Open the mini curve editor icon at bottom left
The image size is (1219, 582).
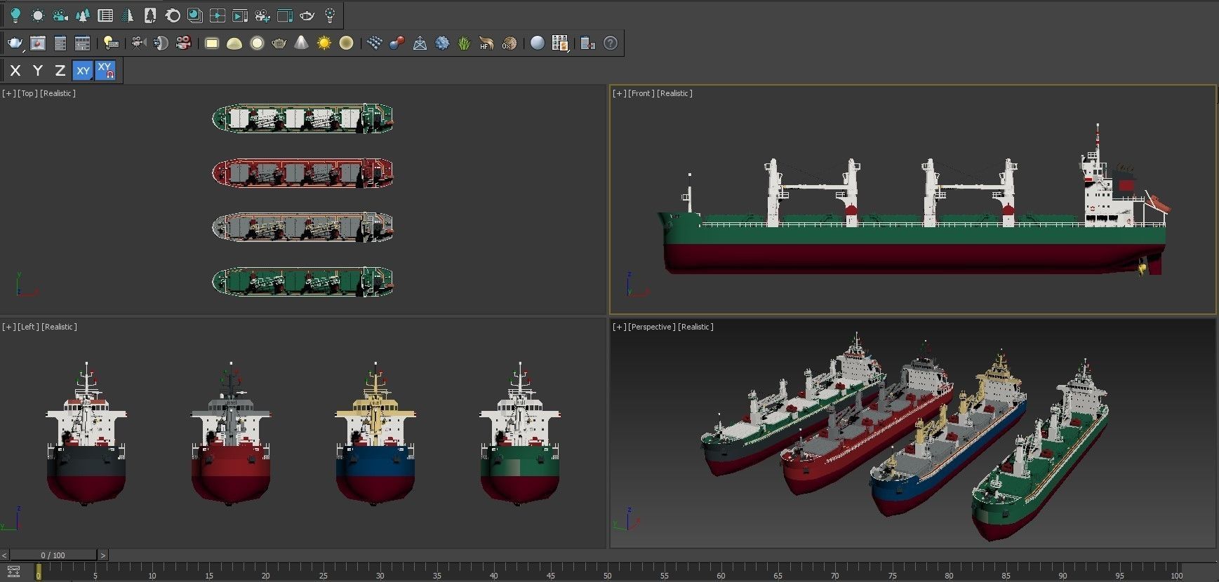pyautogui.click(x=13, y=571)
